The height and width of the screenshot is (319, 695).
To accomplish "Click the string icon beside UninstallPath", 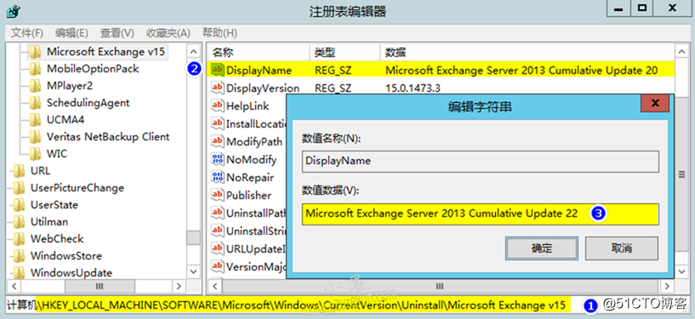I will pos(217,213).
